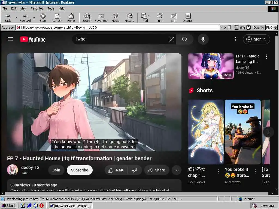Open the Windows Start menu

click(8, 206)
